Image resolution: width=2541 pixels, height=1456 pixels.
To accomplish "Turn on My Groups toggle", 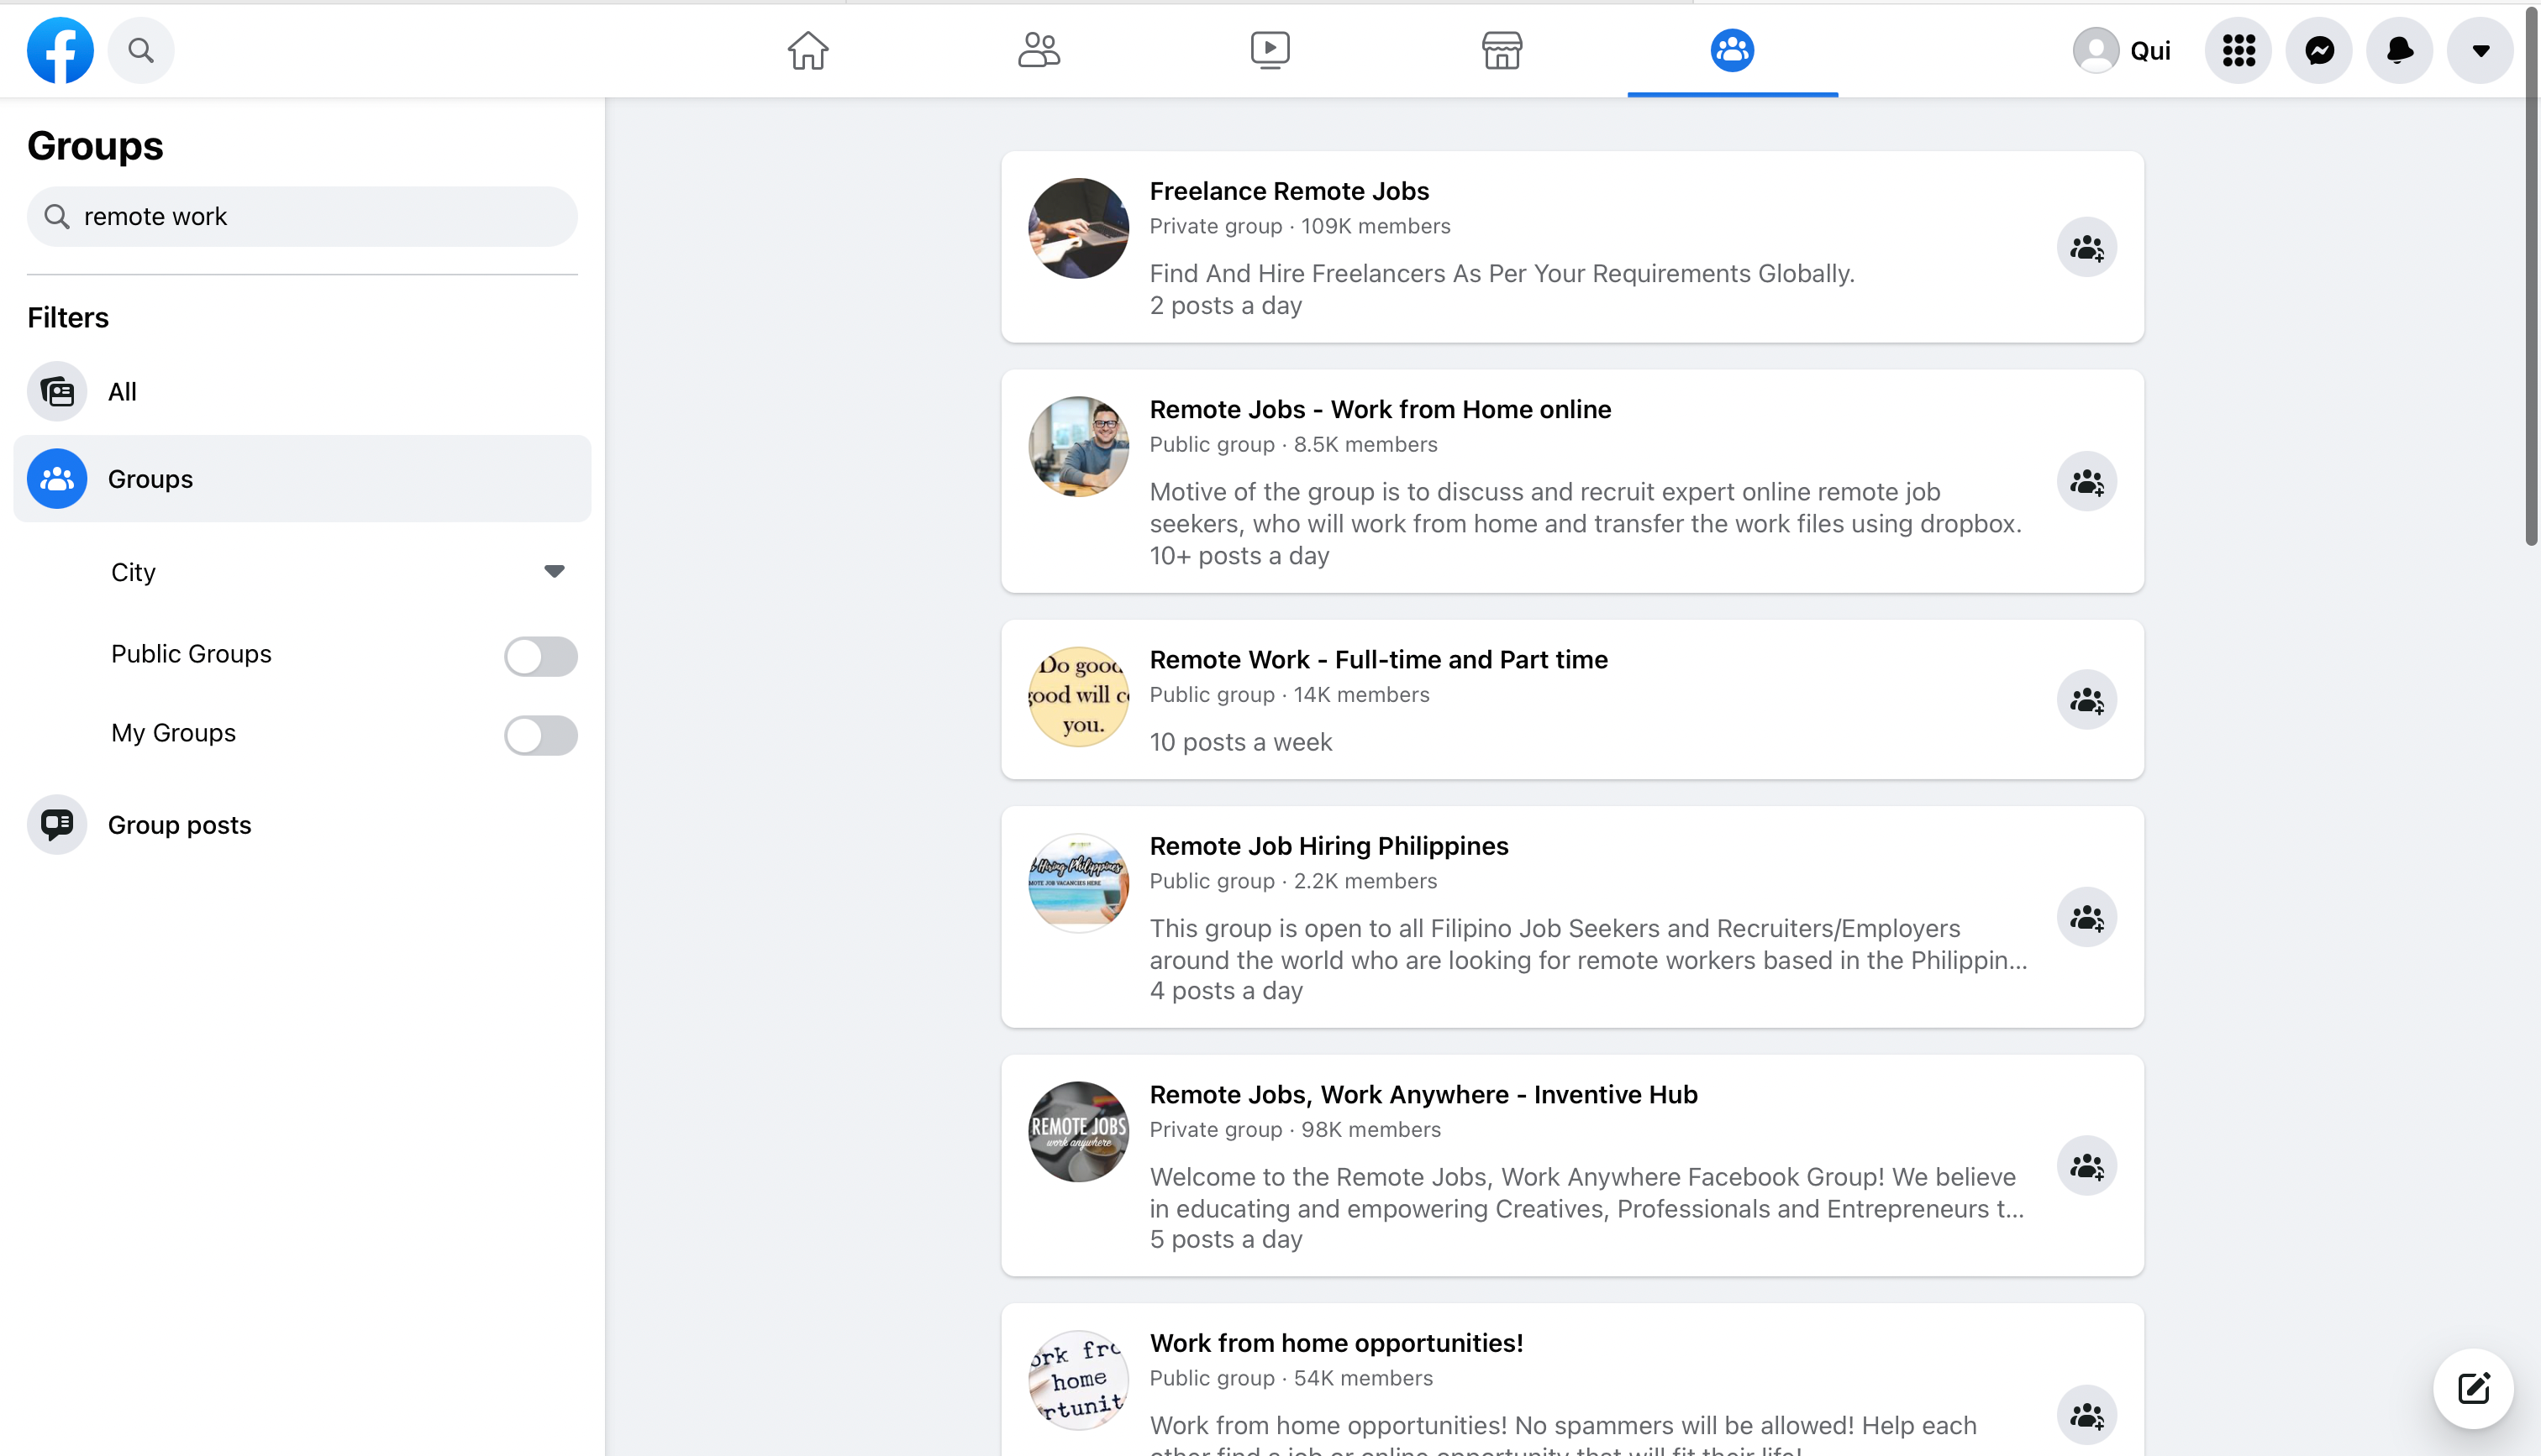I will pyautogui.click(x=540, y=735).
